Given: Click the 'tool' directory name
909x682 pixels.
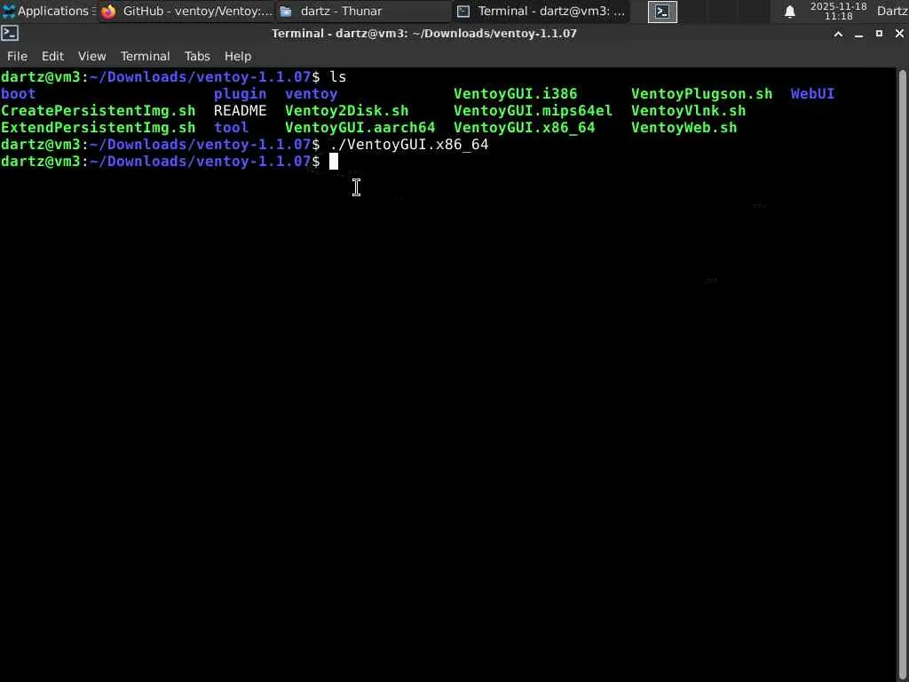Looking at the screenshot, I should (232, 128).
